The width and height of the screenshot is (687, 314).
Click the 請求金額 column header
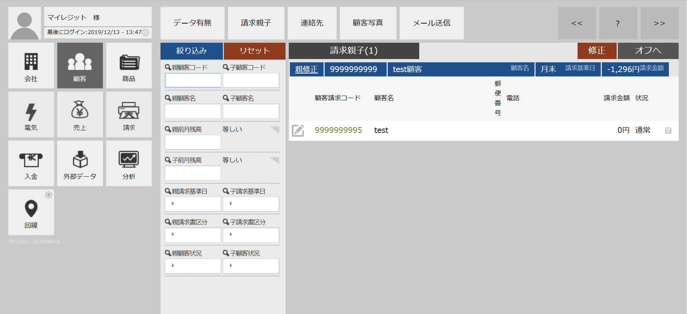coord(617,98)
